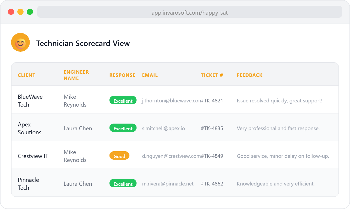Viewport: 350px width, 209px height.
Task: Click feedback "Very professional and fast response."
Action: (x=278, y=128)
